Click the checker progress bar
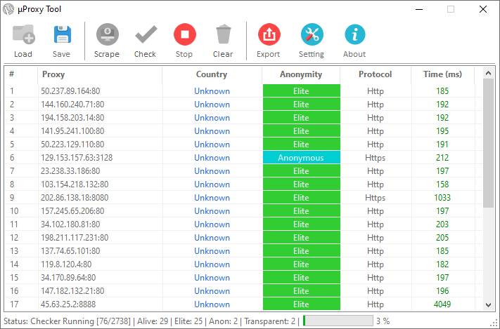This screenshot has height=329, width=500. click(x=338, y=321)
